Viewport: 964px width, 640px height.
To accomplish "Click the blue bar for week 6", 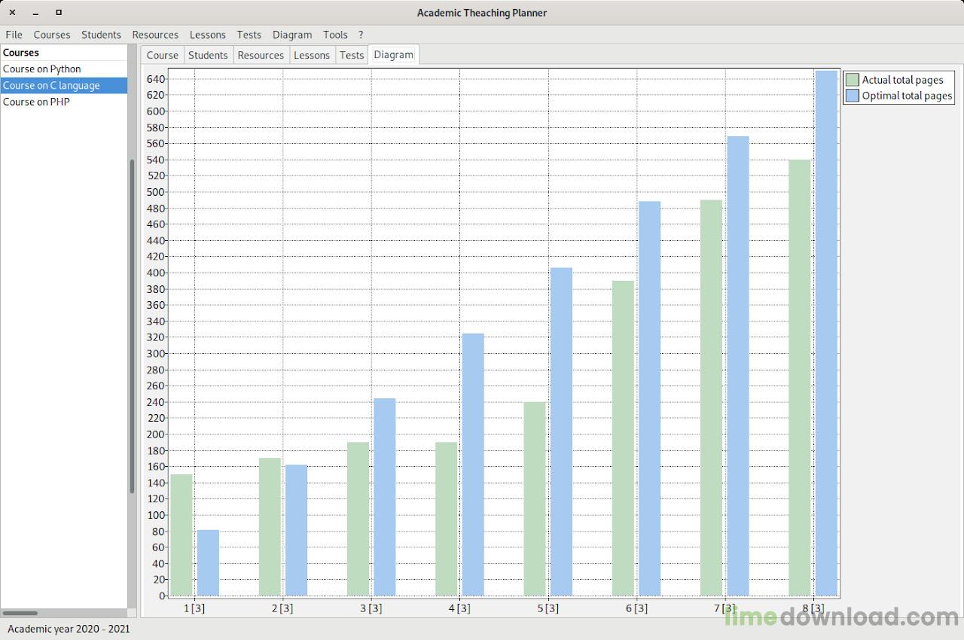I will pos(649,398).
